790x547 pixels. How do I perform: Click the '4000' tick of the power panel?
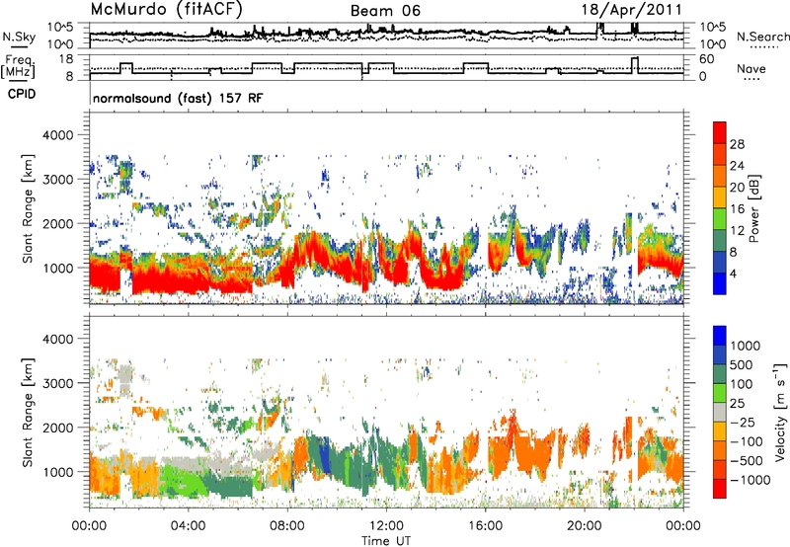click(x=57, y=135)
